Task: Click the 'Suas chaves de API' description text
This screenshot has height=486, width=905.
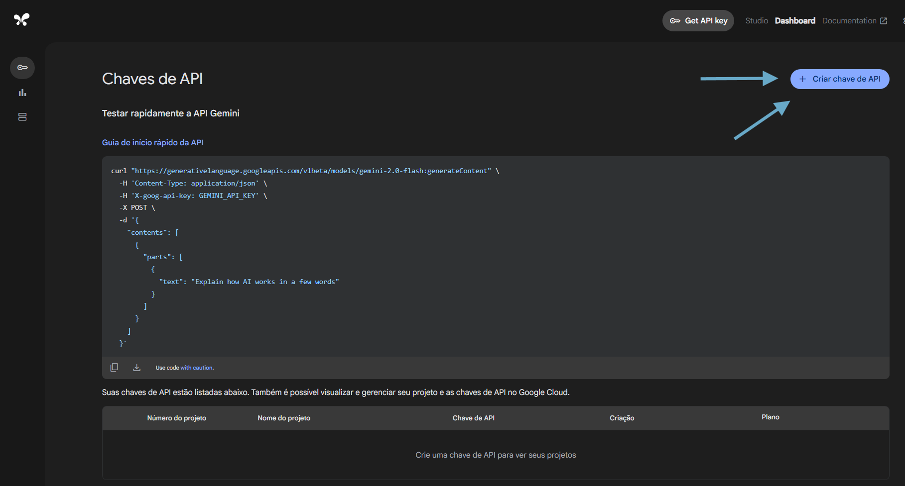Action: point(336,392)
